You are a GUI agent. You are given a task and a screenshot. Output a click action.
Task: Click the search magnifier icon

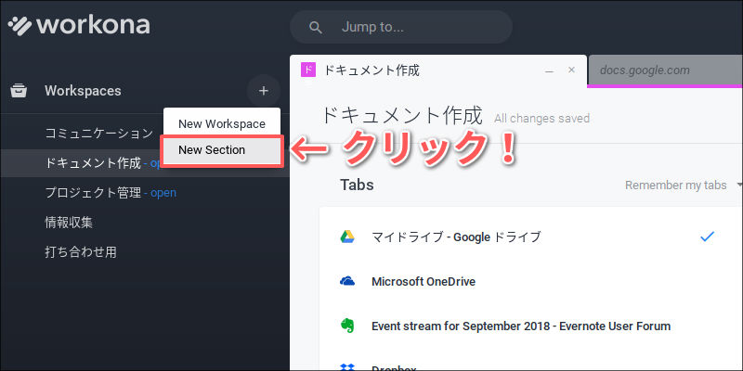pyautogui.click(x=316, y=27)
